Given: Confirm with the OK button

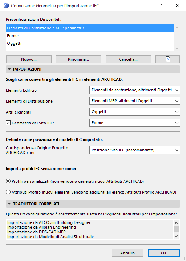Looking at the screenshot, I should (164, 253).
